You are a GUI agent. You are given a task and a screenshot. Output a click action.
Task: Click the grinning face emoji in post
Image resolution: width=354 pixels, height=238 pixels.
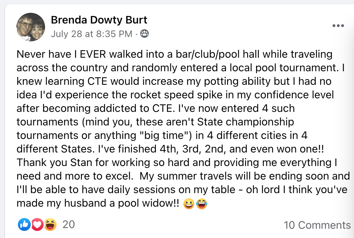[189, 204]
